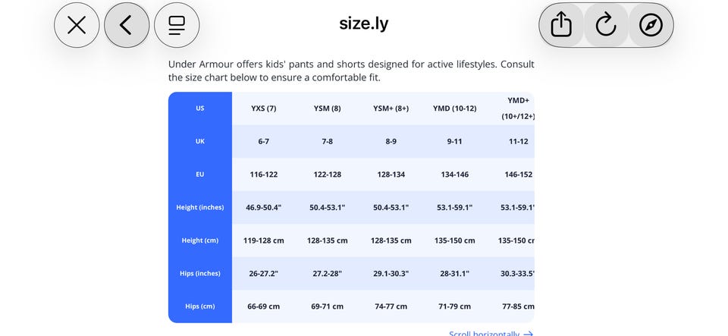Click the Height (inches) row label
This screenshot has width=728, height=336.
[200, 208]
